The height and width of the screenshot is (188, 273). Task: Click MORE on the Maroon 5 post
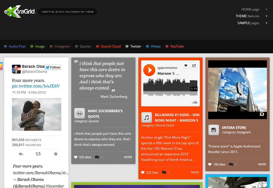coord(195,172)
